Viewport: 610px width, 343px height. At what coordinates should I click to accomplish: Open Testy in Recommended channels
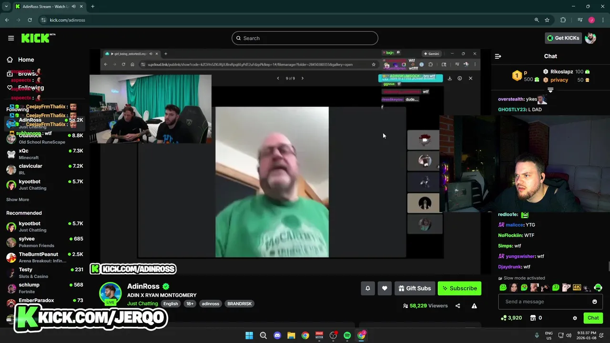pyautogui.click(x=45, y=273)
